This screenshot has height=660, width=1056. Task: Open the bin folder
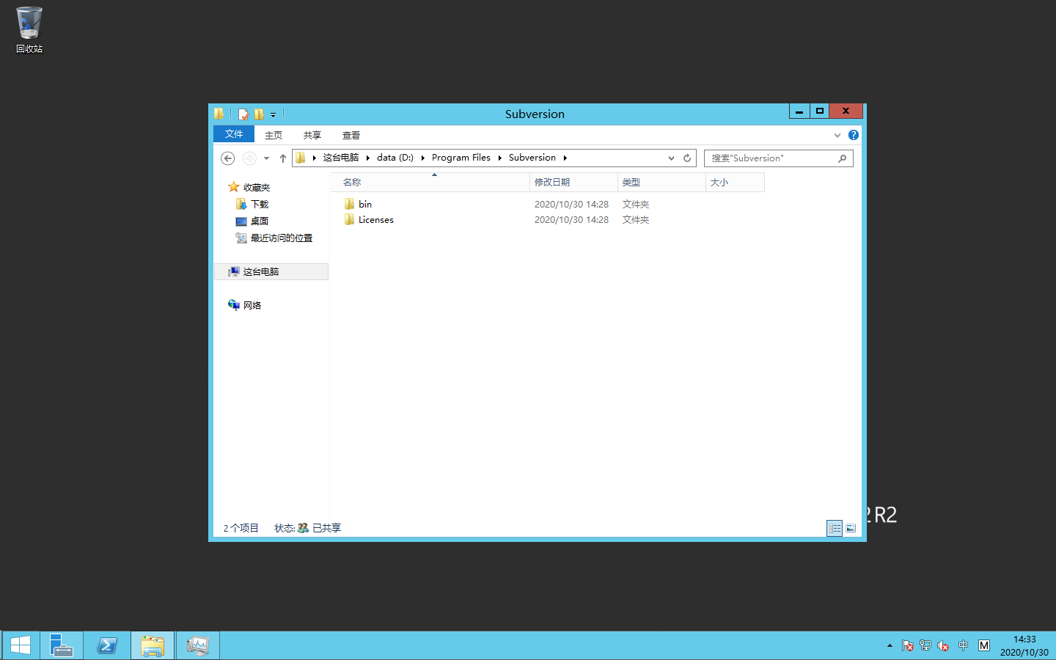click(364, 204)
